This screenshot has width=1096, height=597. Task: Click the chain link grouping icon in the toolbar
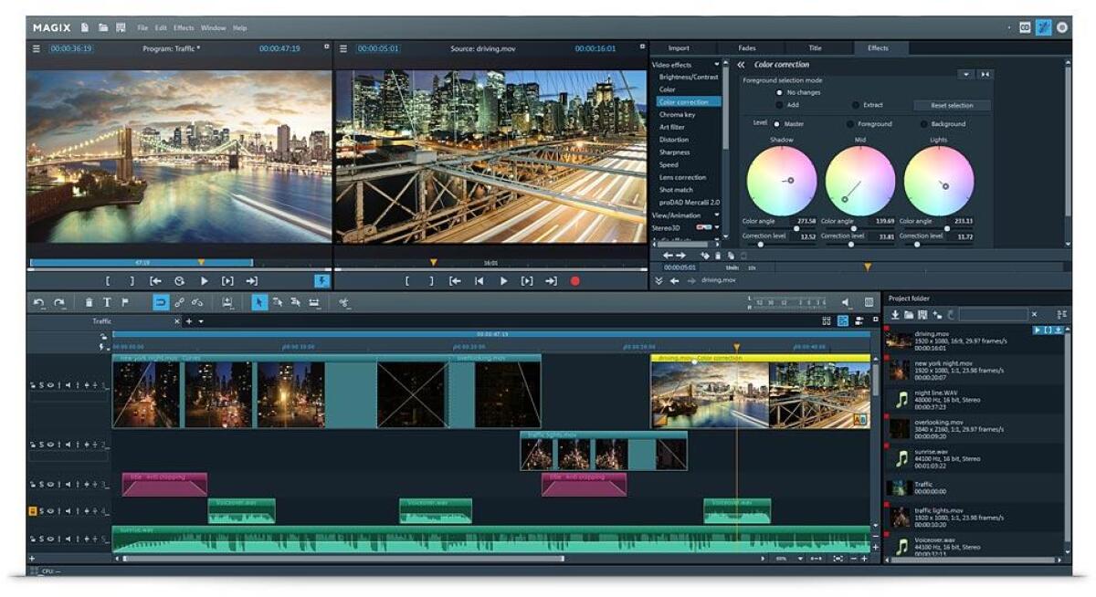pyautogui.click(x=179, y=302)
